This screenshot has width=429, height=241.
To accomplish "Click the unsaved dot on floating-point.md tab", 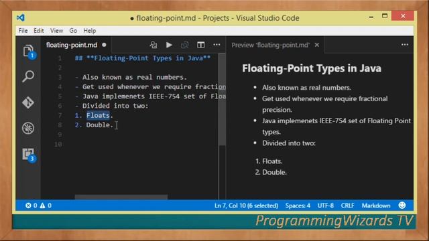I will pos(104,45).
